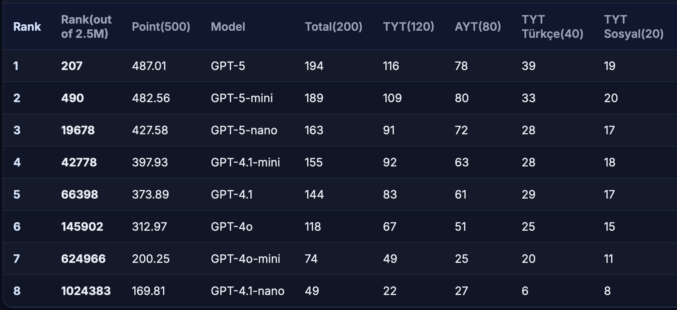The height and width of the screenshot is (310, 677).
Task: Click the GPT-4.1 model cell
Action: [232, 195]
